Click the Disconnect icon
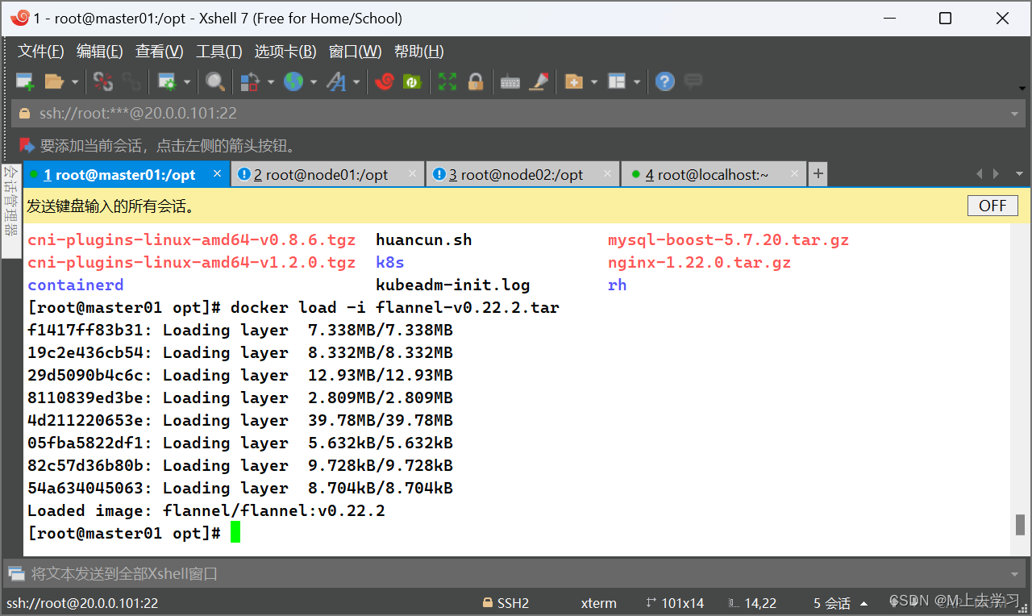The image size is (1032, 616). click(103, 81)
